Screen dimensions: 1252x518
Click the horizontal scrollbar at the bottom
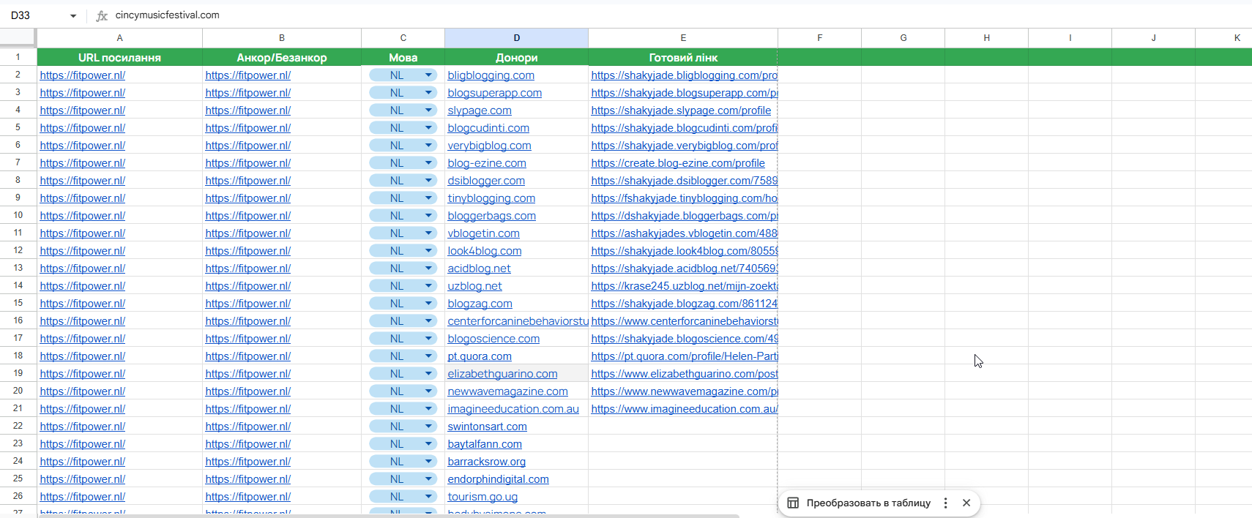pyautogui.click(x=388, y=516)
